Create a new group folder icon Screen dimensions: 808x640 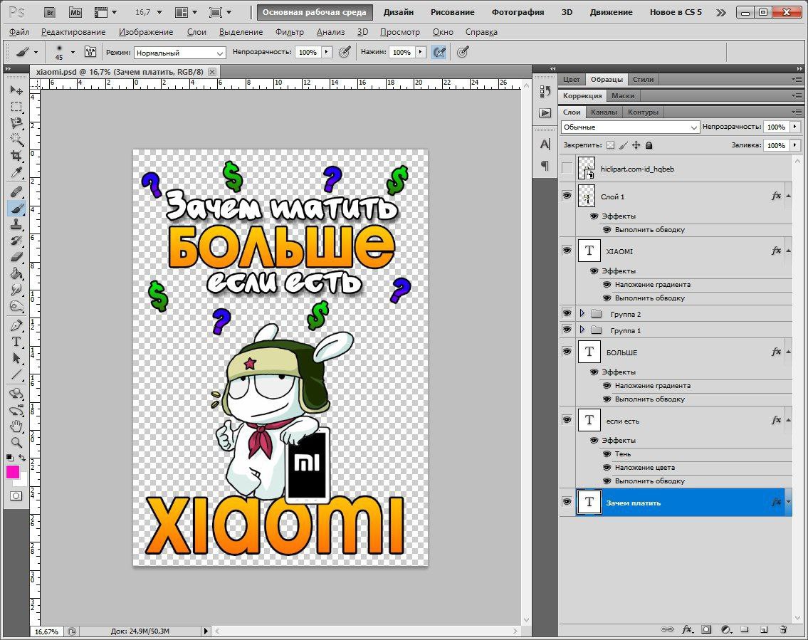[745, 629]
